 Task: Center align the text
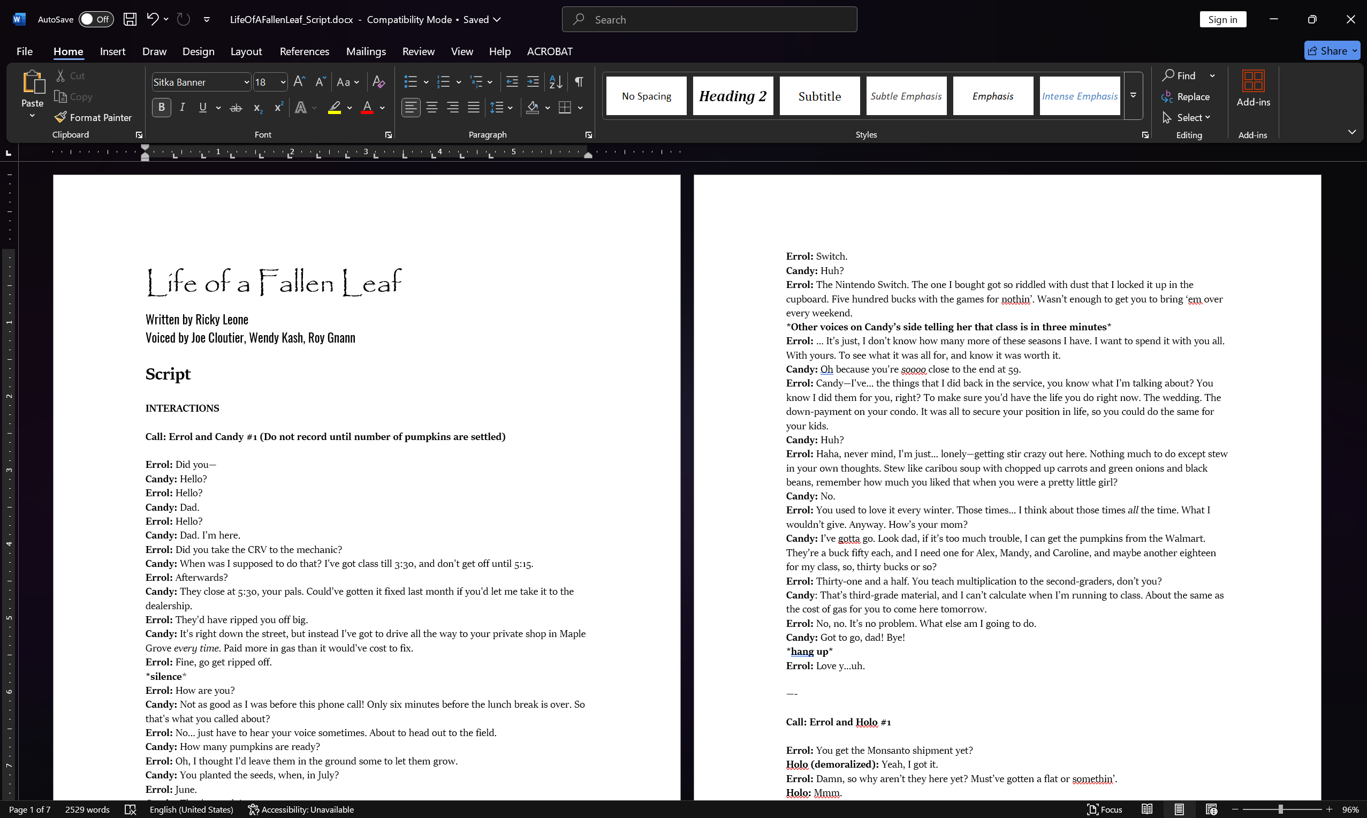click(x=431, y=108)
